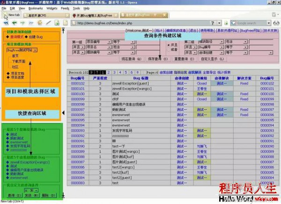Open the 由谁创建 field dropdown
This screenshot has width=281, height=204.
point(222,53)
